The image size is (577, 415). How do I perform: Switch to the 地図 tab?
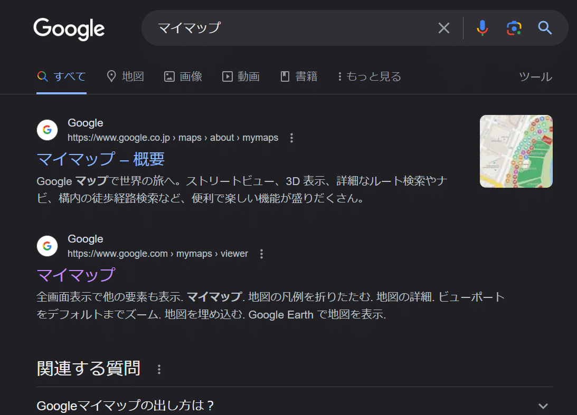click(x=126, y=76)
